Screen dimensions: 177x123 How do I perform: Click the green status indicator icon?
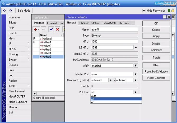(169, 11)
